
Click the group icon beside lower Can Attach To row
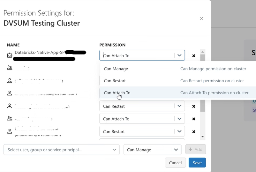click(x=10, y=119)
